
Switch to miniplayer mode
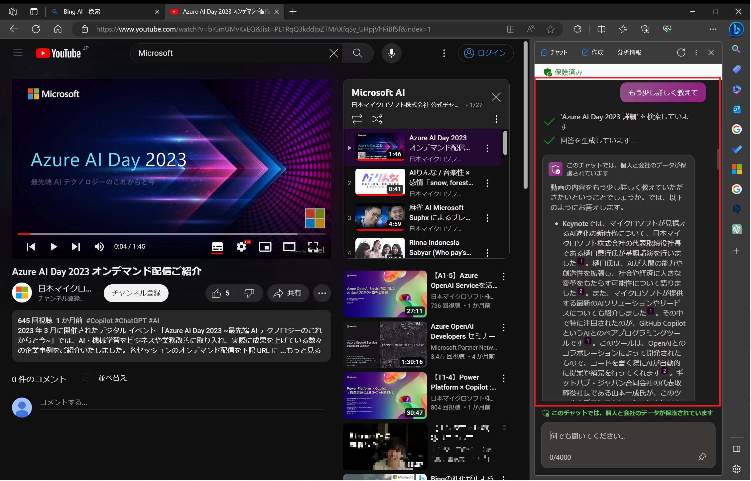coord(265,247)
